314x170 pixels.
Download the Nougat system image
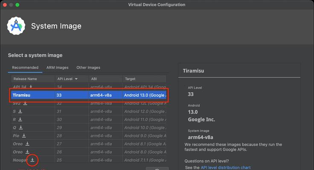point(32,160)
